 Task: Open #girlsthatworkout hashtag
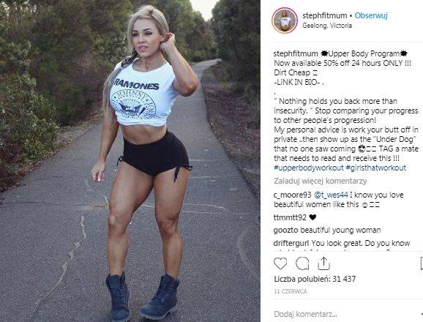(x=375, y=168)
